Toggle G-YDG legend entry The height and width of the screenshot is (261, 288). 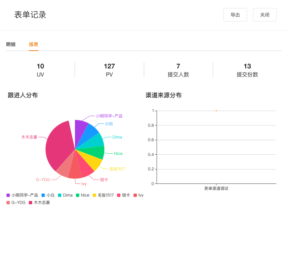[16, 203]
